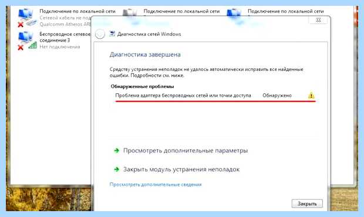This screenshot has width=364, height=217.
Task: Select the Беспроводное сетевое соединение 3 adapter icon
Action: 26,40
